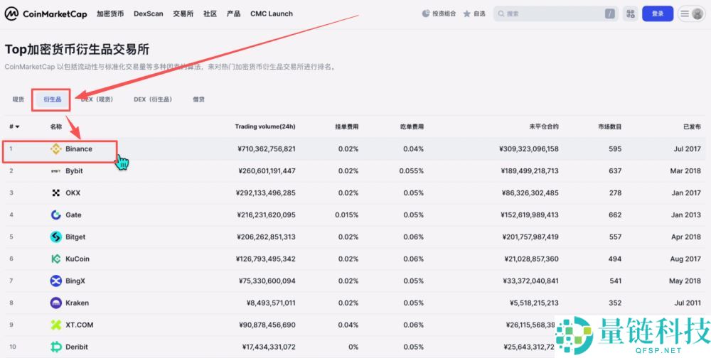Viewport: 711px width, 358px height.
Task: Switch to the DEX（衍生品） tab
Action: [154, 99]
